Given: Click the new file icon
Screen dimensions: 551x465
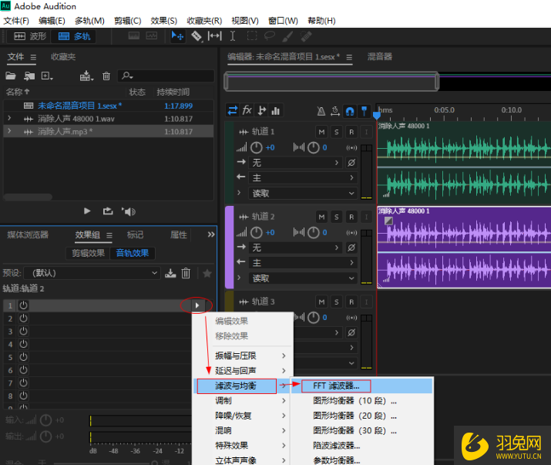Looking at the screenshot, I should tap(47, 76).
